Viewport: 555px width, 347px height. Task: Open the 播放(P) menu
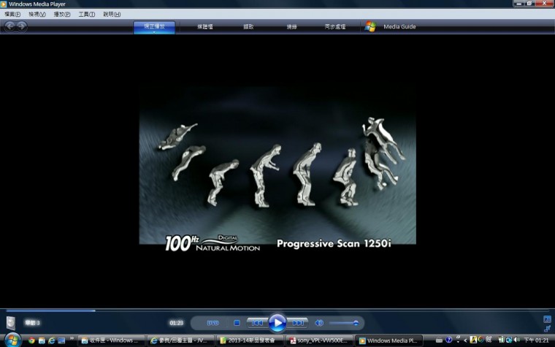coord(62,14)
